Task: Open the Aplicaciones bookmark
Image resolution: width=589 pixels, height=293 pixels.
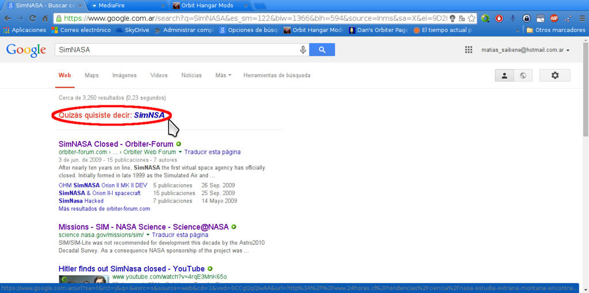Action: click(25, 30)
